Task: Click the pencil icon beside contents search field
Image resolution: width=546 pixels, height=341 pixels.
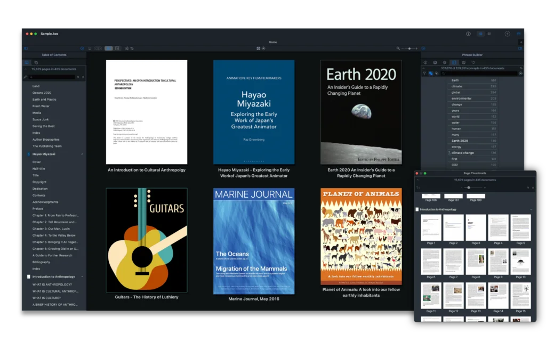Action: coord(25,77)
